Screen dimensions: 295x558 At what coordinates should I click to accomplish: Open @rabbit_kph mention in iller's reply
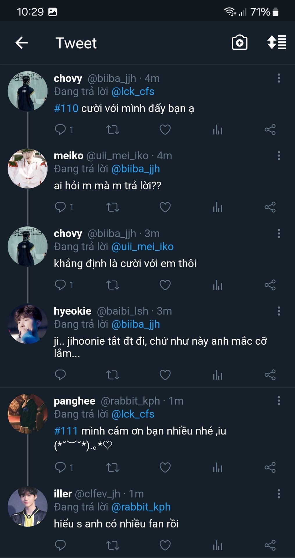141,507
